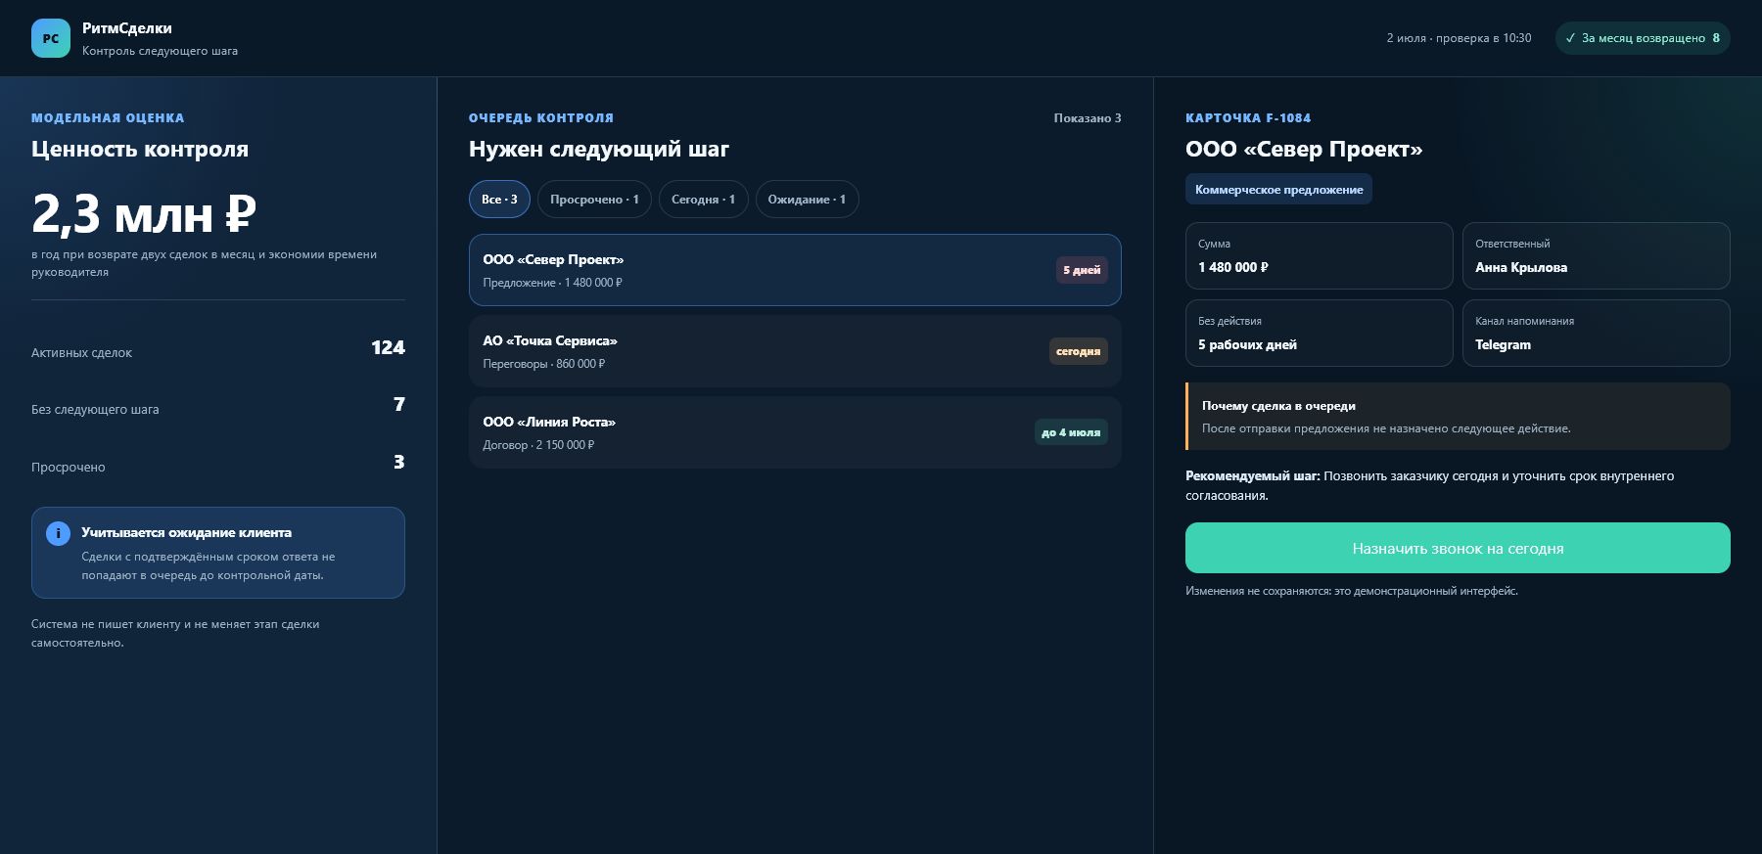Image resolution: width=1762 pixels, height=854 pixels.
Task: Select the 'Все · 3' filter tab
Action: coord(499,200)
